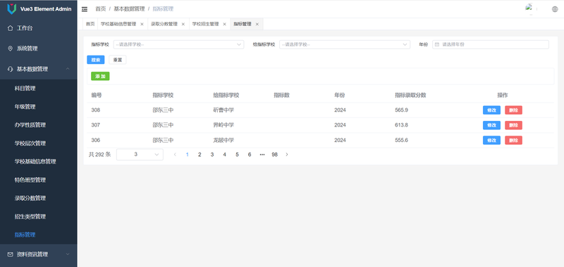Click 修改 for row 306

(x=491, y=140)
